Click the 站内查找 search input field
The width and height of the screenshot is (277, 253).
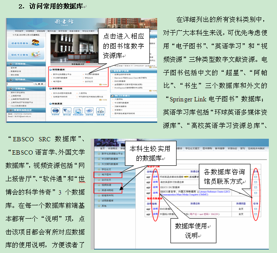(x=20, y=84)
